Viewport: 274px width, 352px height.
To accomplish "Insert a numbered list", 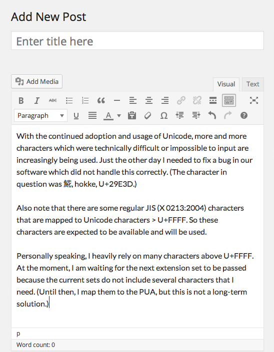I will coord(85,100).
